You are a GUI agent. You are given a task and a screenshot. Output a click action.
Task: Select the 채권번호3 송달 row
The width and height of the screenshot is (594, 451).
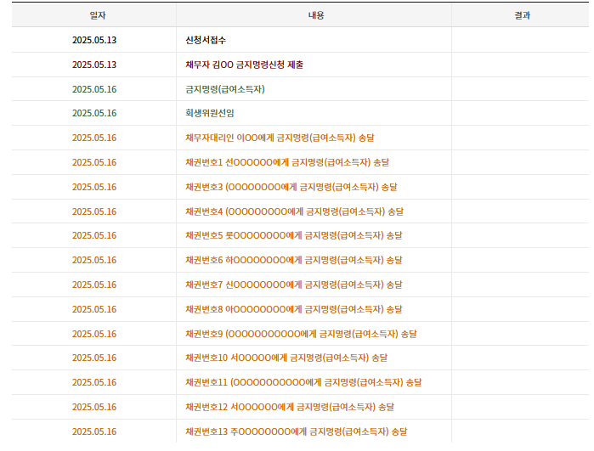pos(300,187)
